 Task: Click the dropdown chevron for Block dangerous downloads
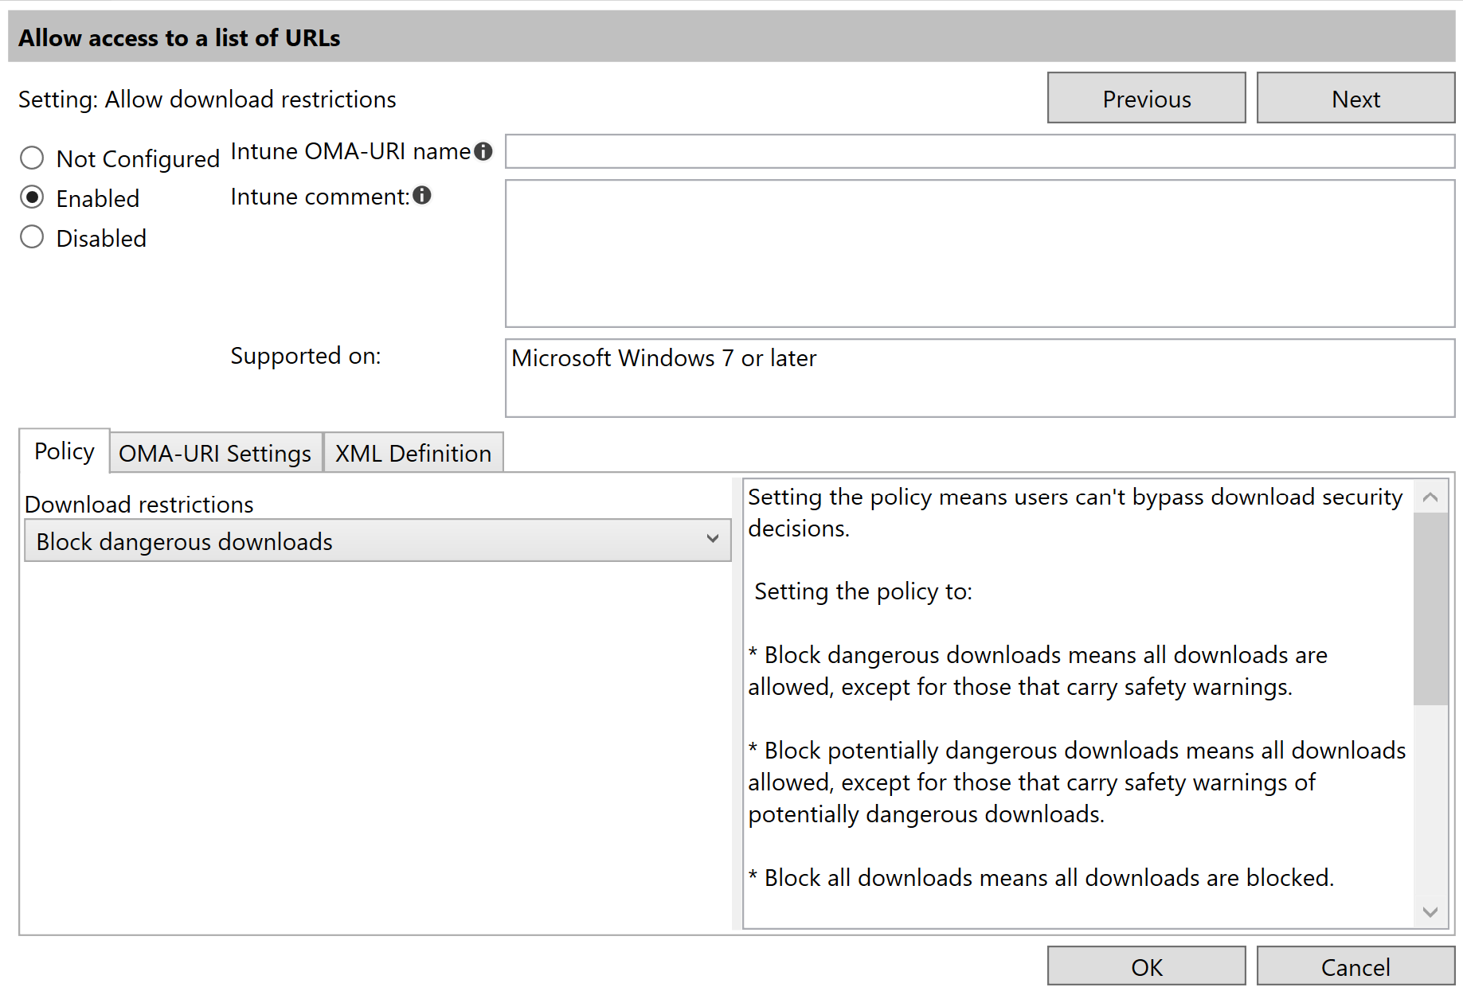click(x=712, y=540)
